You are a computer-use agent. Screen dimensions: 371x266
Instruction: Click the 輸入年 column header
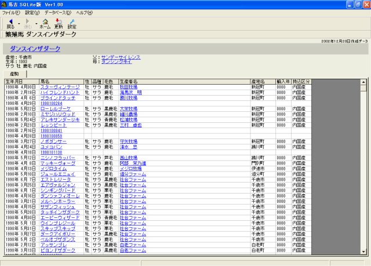(283, 82)
